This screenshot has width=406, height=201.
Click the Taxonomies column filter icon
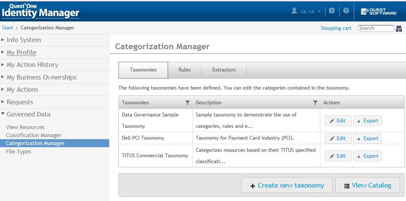coord(188,103)
